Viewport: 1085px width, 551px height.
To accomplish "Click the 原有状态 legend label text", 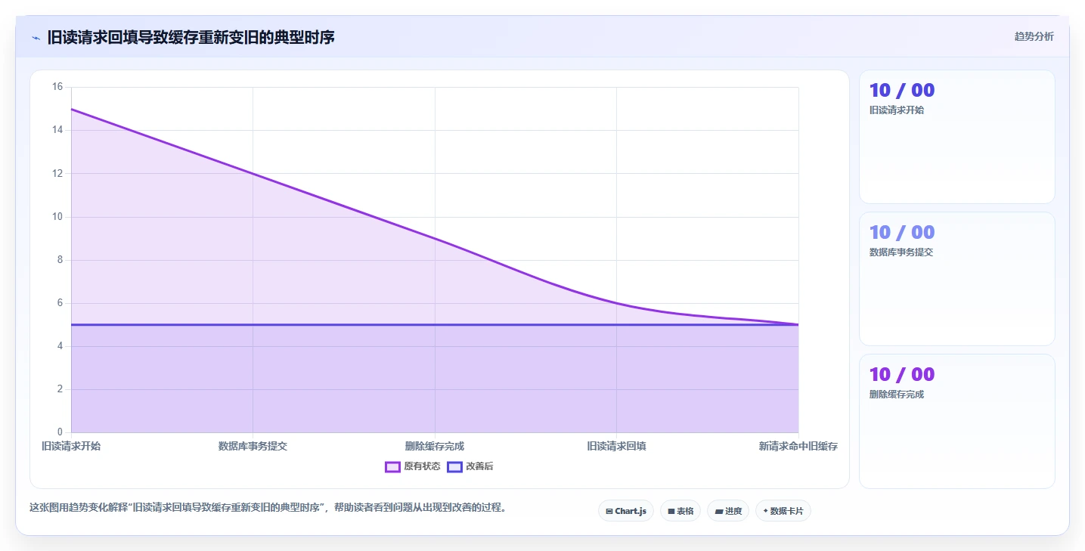I will pos(422,466).
